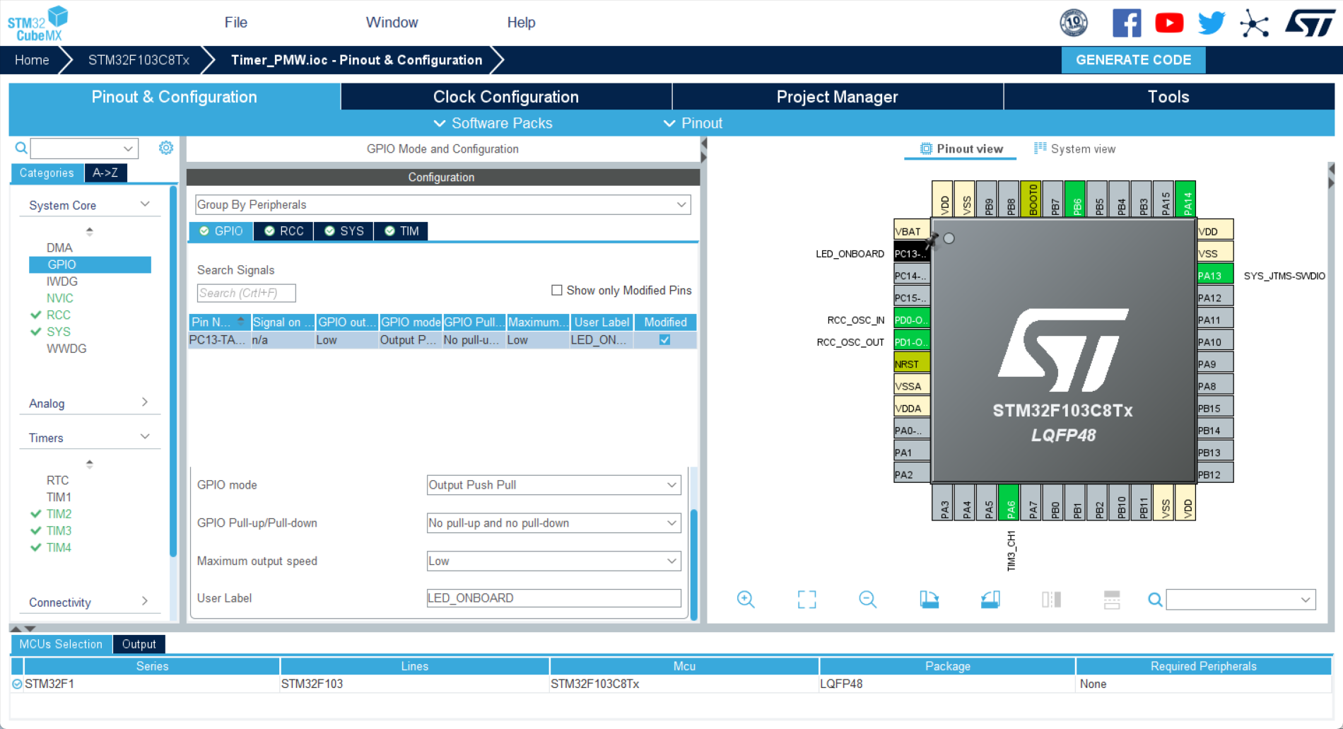Viewport: 1343px width, 729px height.
Task: Open the Output tab at the bottom
Action: tap(139, 644)
